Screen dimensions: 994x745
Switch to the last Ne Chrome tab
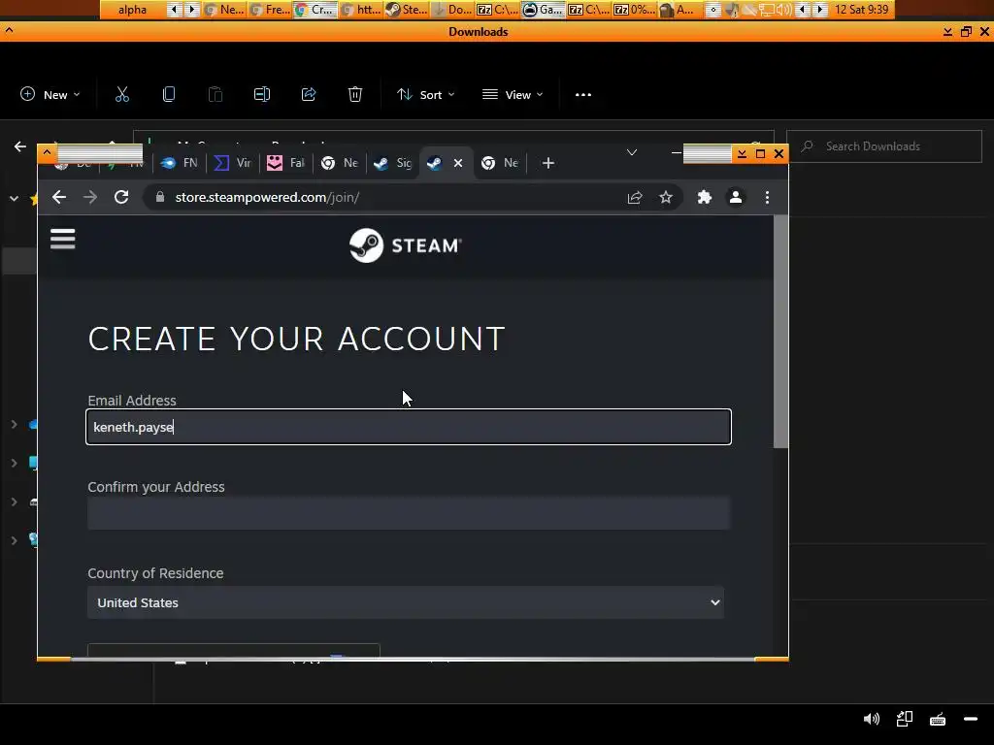[500, 163]
